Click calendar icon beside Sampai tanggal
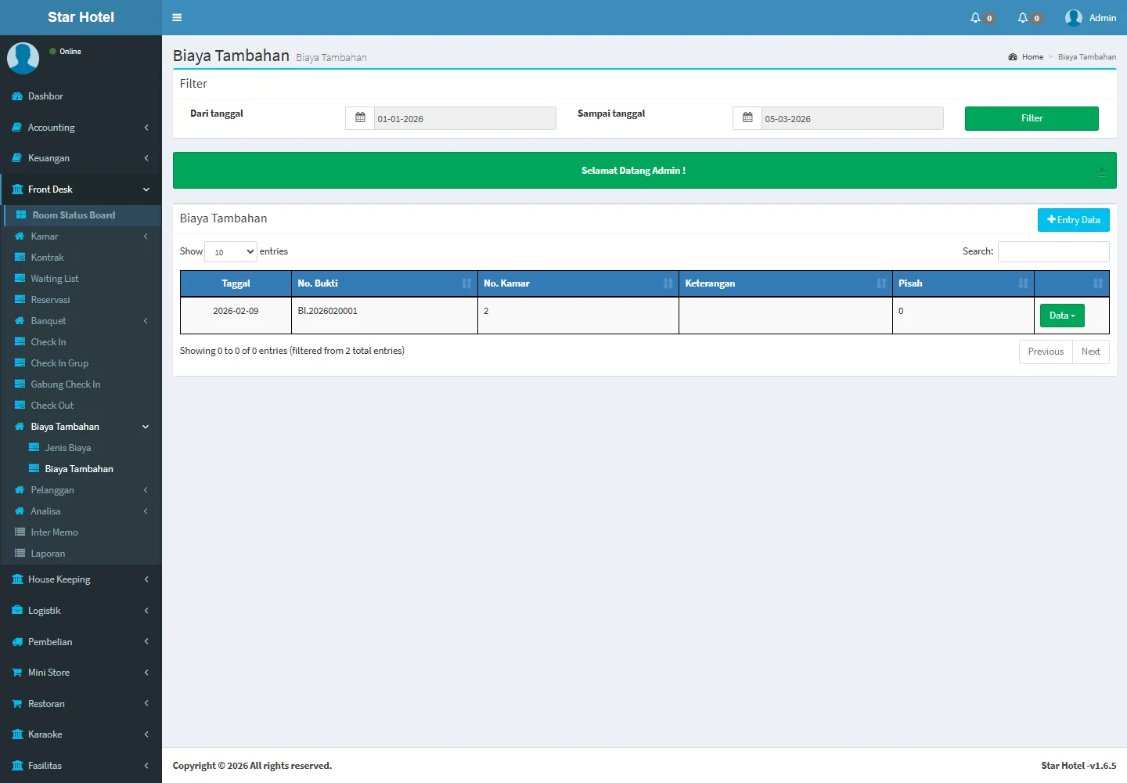1127x783 pixels. (x=747, y=118)
